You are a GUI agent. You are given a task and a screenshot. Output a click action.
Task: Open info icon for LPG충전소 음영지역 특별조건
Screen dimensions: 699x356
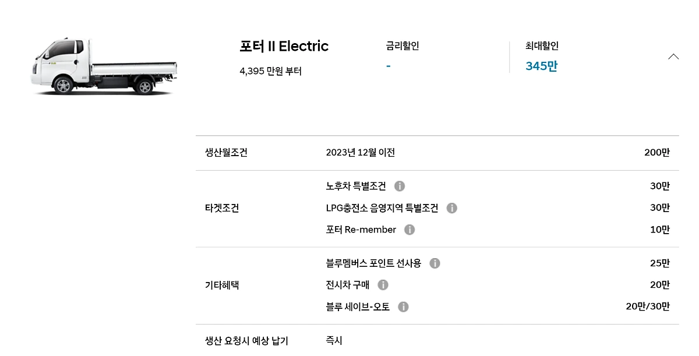point(452,208)
